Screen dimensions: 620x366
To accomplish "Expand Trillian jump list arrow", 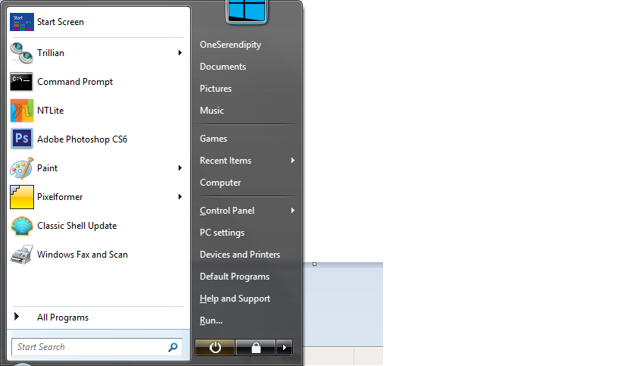I will pos(180,52).
